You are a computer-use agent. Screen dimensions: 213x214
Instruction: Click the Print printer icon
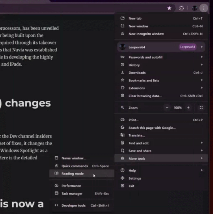[x=122, y=120]
